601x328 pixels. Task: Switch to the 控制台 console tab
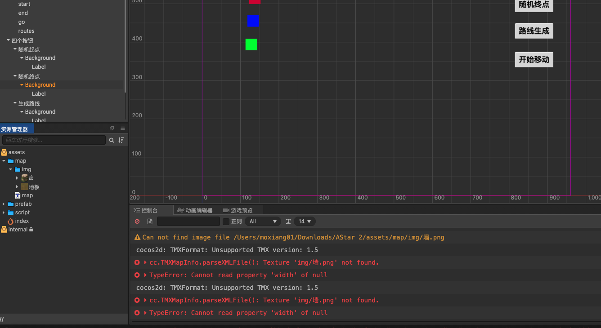[x=152, y=210]
